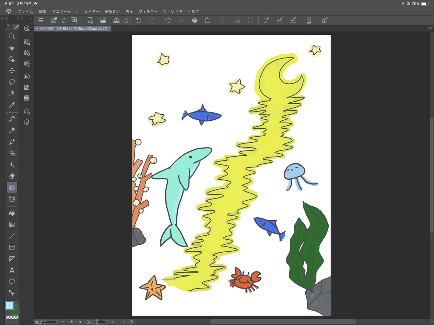Screen dimensions: 434x325
Task: Open the レイヤー menu
Action: (92, 12)
